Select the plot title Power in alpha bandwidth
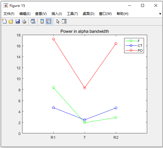The width and height of the screenshot is (163, 148). (85, 31)
